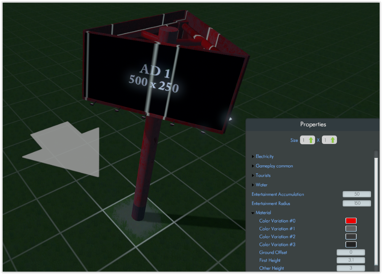Screen dimensions: 382x274
Task: Click the Ground Offset label
Action: point(273,252)
